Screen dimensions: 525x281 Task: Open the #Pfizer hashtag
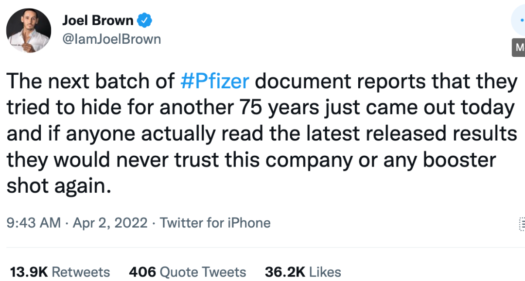click(x=214, y=82)
